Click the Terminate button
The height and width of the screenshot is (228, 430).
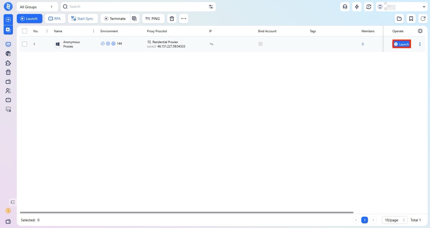[115, 19]
